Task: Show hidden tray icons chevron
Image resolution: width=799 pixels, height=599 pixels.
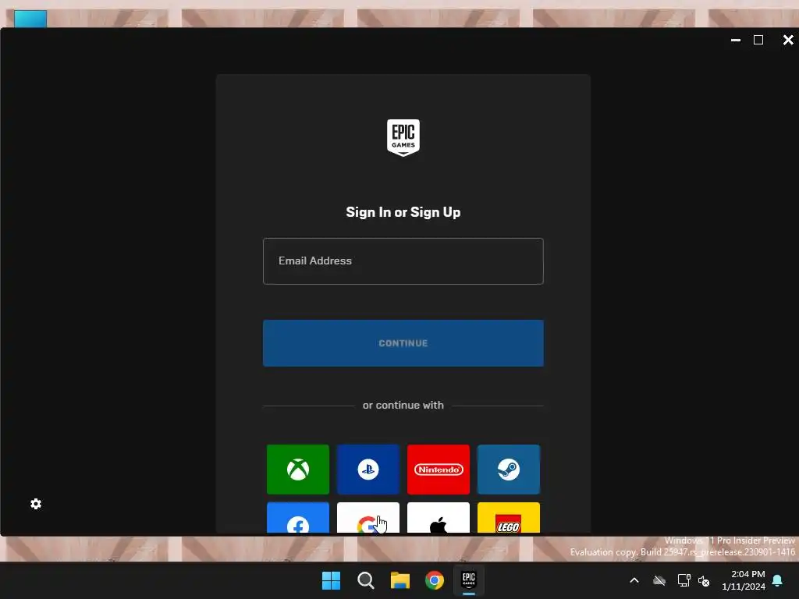Action: point(634,580)
